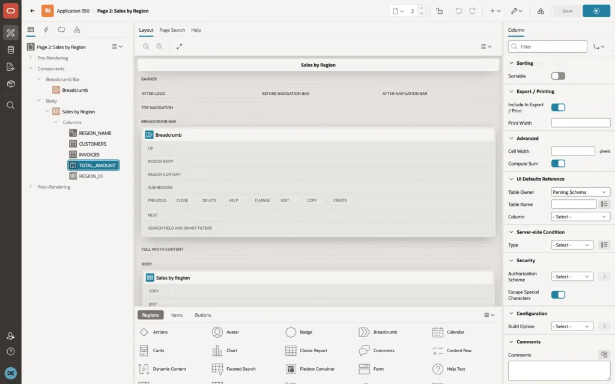
Task: Redo the last change
Action: (472, 11)
